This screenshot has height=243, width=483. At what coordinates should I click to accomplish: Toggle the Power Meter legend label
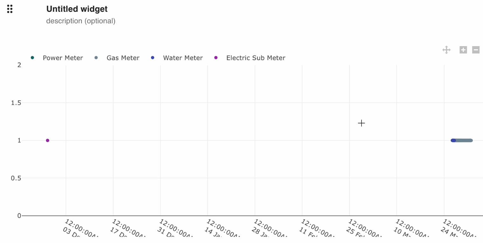63,58
